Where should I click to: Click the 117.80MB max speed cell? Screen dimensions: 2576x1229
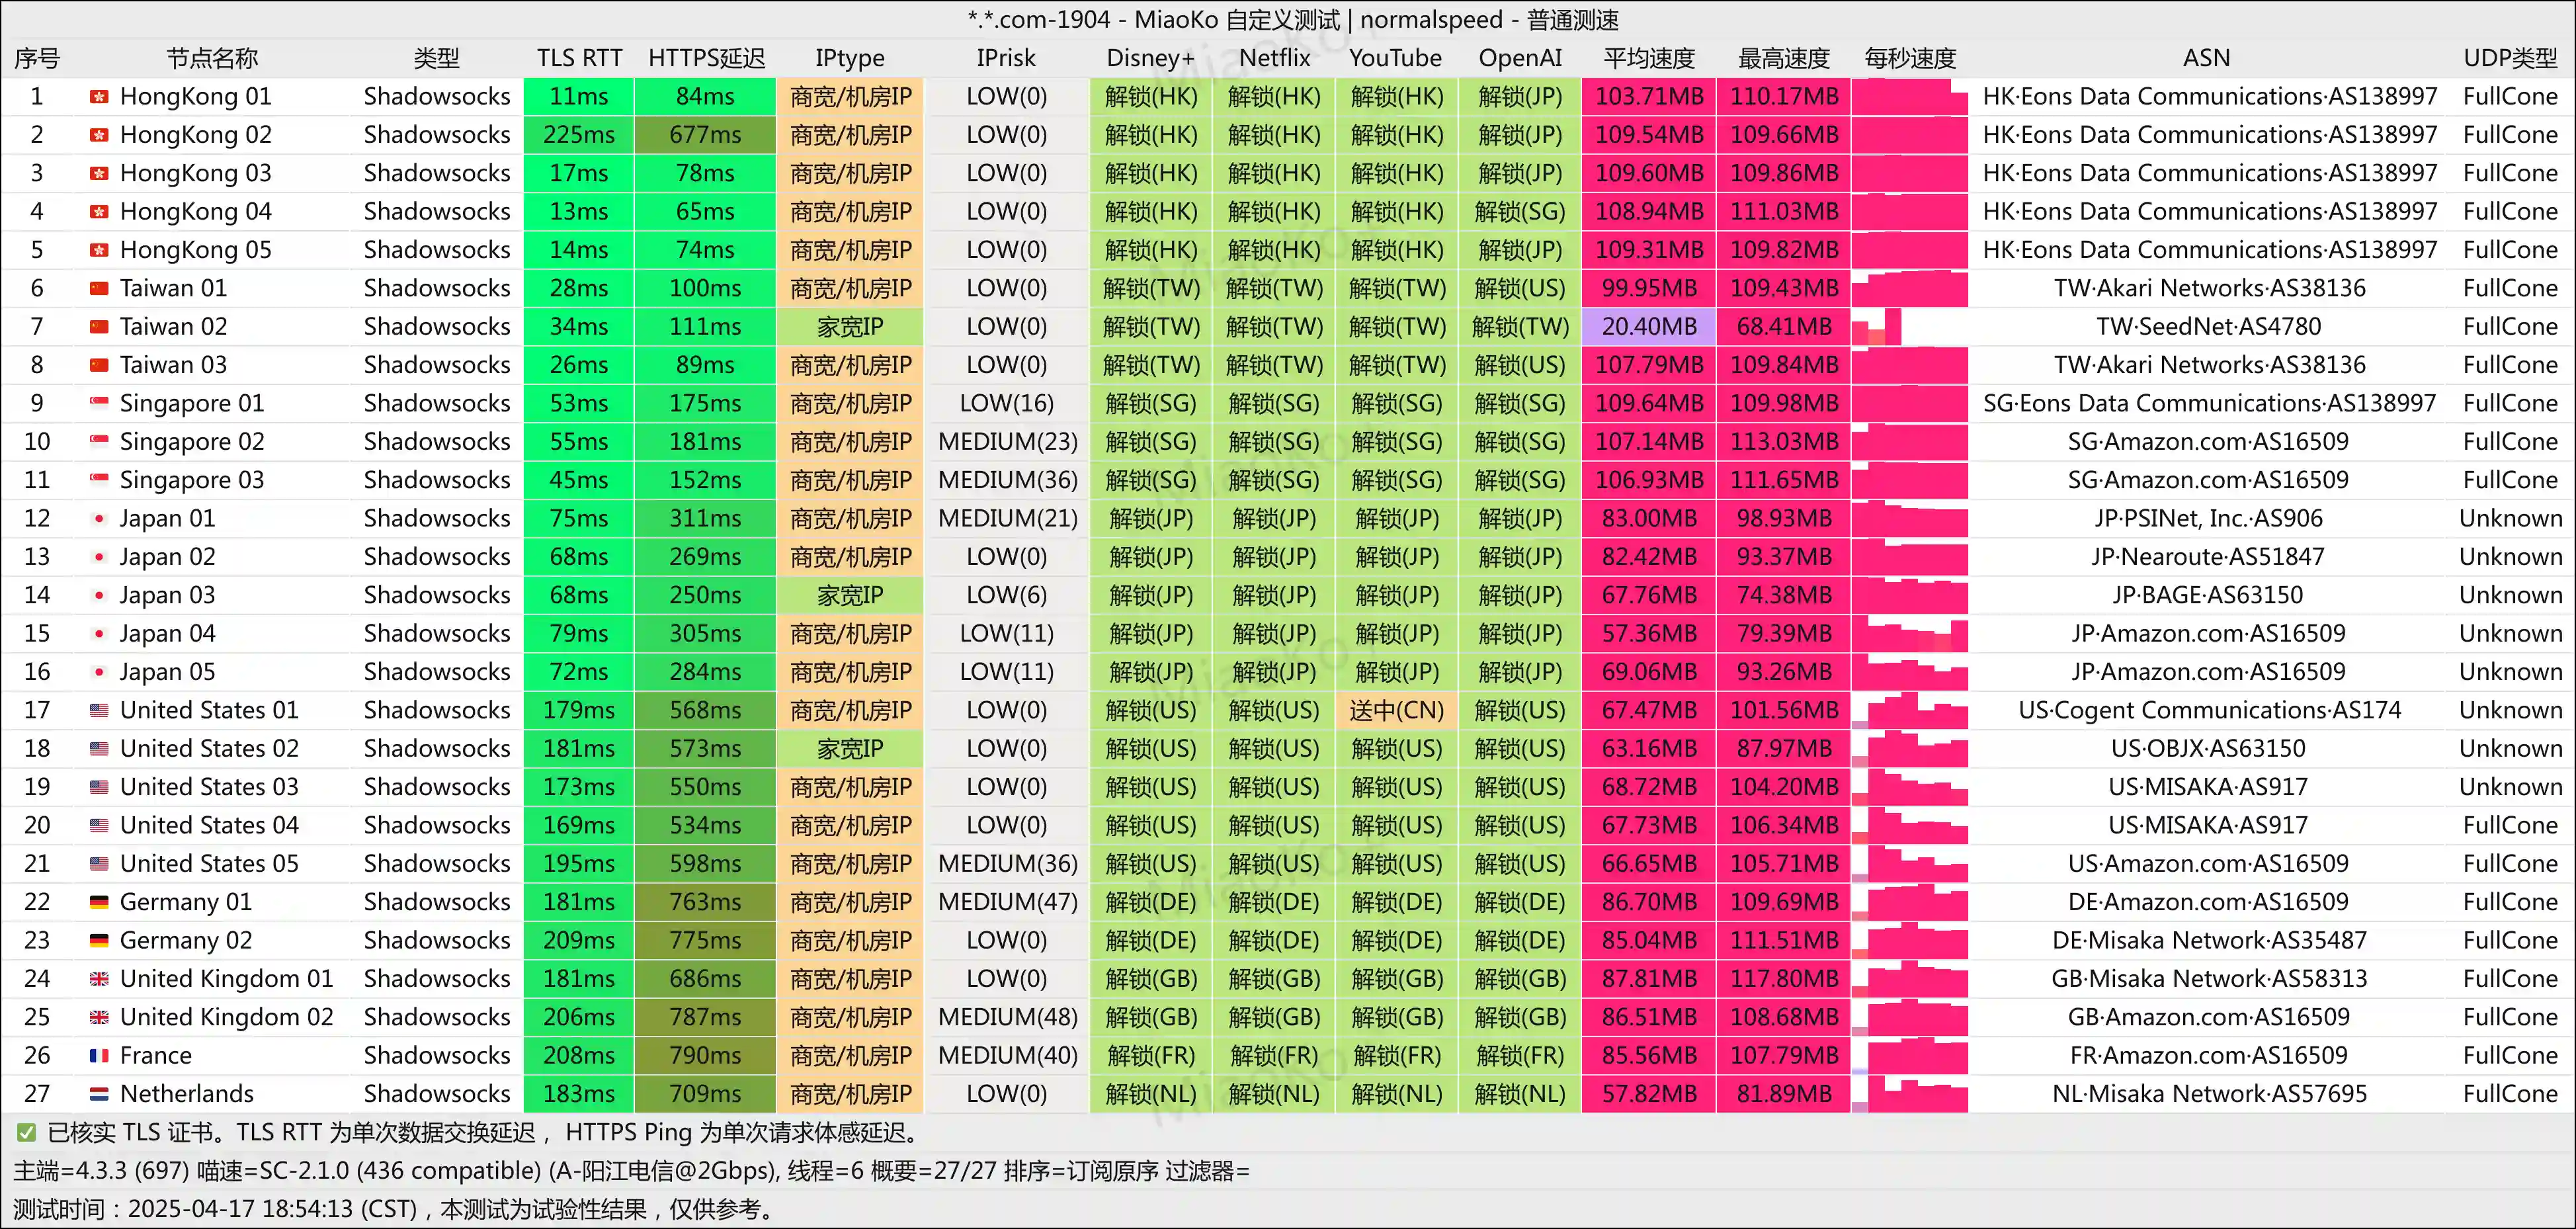coord(1784,978)
